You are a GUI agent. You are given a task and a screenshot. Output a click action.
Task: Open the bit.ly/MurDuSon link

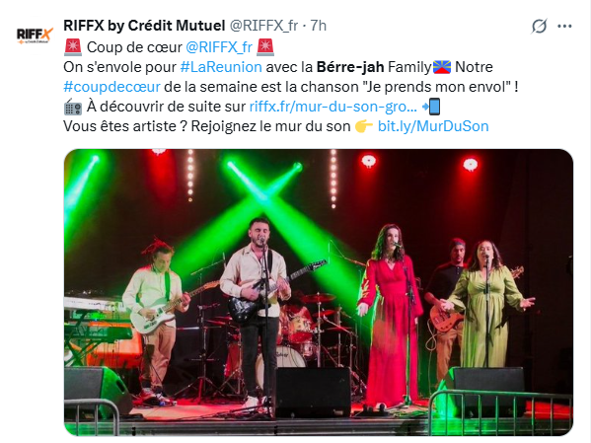coord(433,126)
